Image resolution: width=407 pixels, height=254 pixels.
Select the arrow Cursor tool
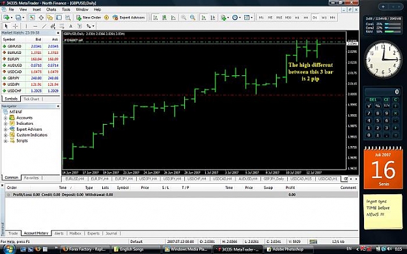[x=7, y=26]
